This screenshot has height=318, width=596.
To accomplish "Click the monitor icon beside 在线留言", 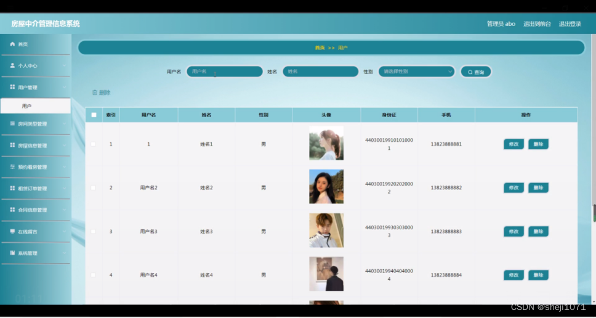I will click(12, 231).
